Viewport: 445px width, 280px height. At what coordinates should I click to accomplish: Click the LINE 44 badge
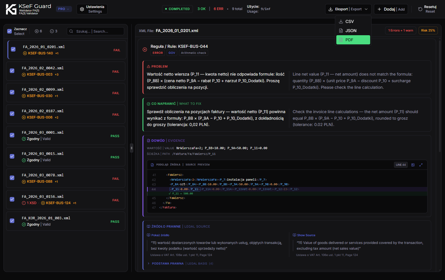point(401,165)
